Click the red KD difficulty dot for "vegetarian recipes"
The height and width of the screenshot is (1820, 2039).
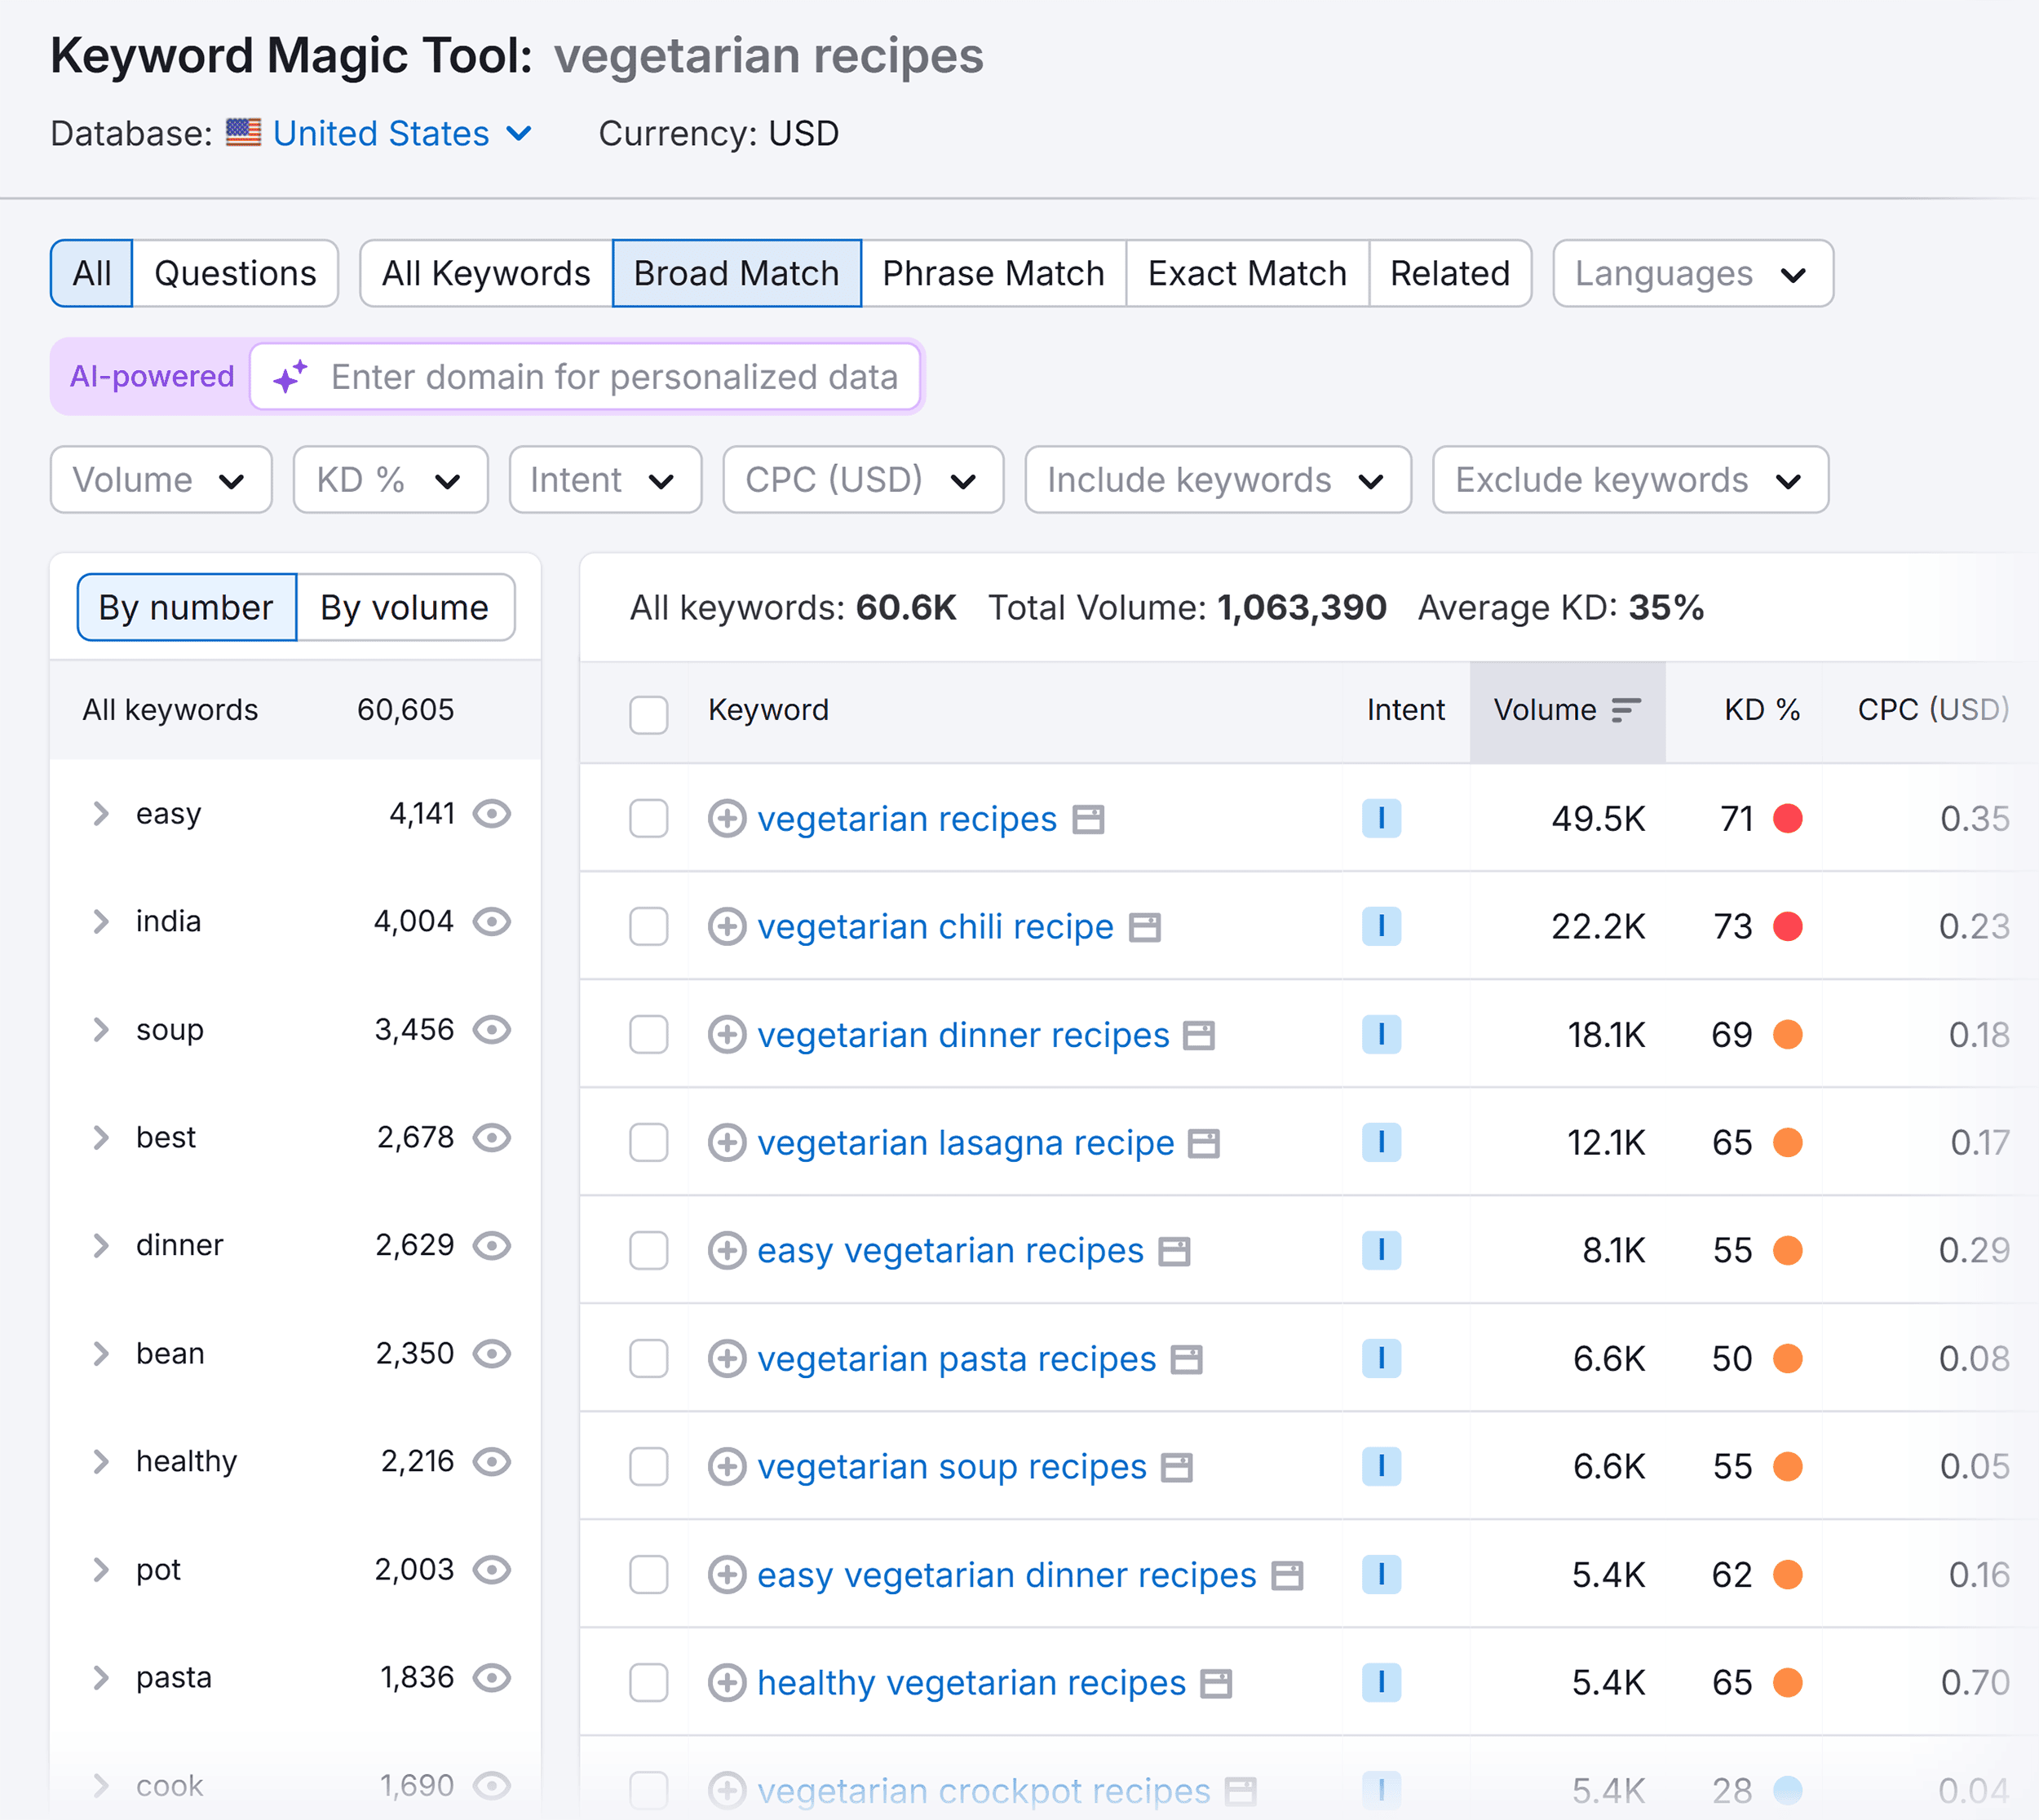tap(1787, 819)
